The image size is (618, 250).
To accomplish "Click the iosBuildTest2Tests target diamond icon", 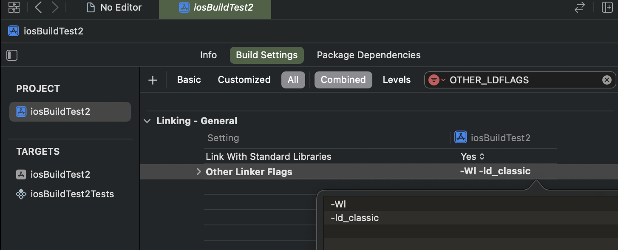I will 21,194.
